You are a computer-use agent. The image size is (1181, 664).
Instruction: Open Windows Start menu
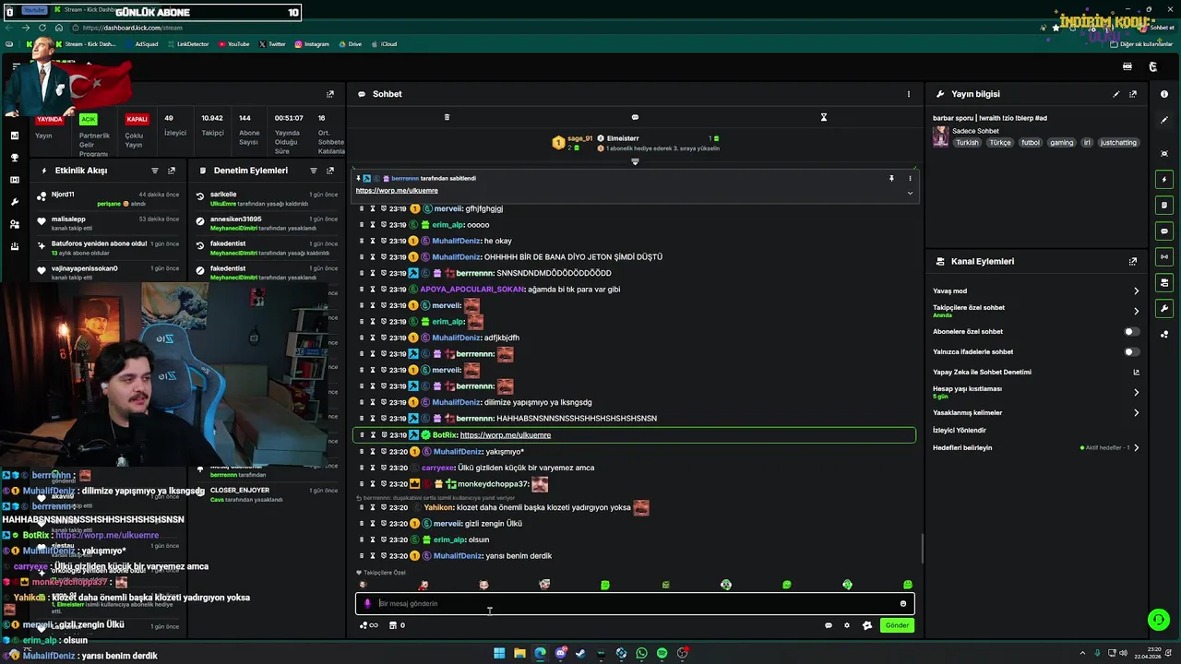(x=499, y=653)
